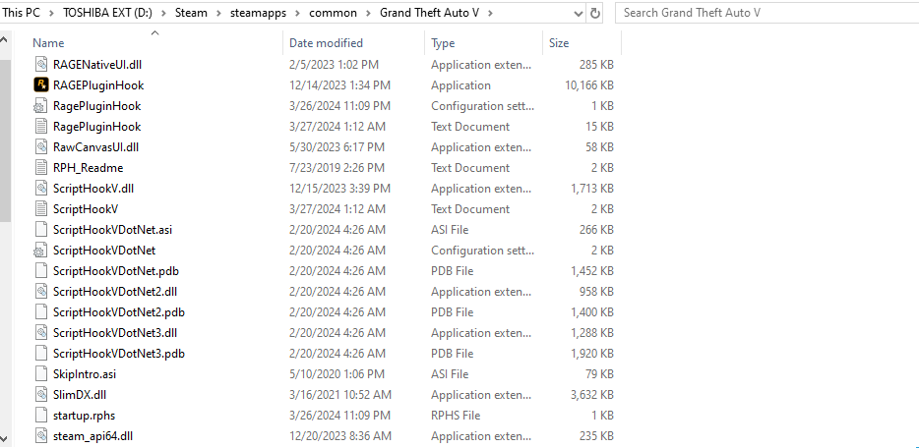Open the address bar history dropdown
The width and height of the screenshot is (919, 448).
tap(575, 14)
